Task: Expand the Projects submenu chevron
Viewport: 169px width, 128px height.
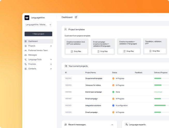Action: (x=51, y=46)
